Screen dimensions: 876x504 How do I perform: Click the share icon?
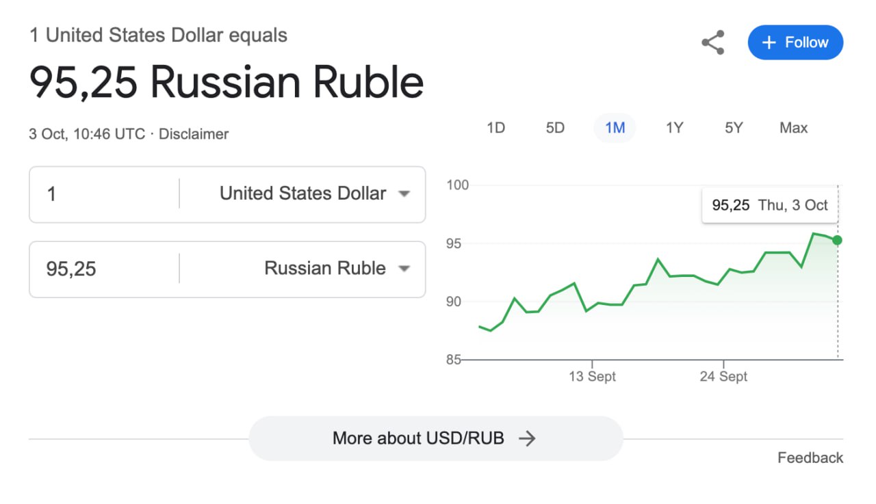(713, 42)
